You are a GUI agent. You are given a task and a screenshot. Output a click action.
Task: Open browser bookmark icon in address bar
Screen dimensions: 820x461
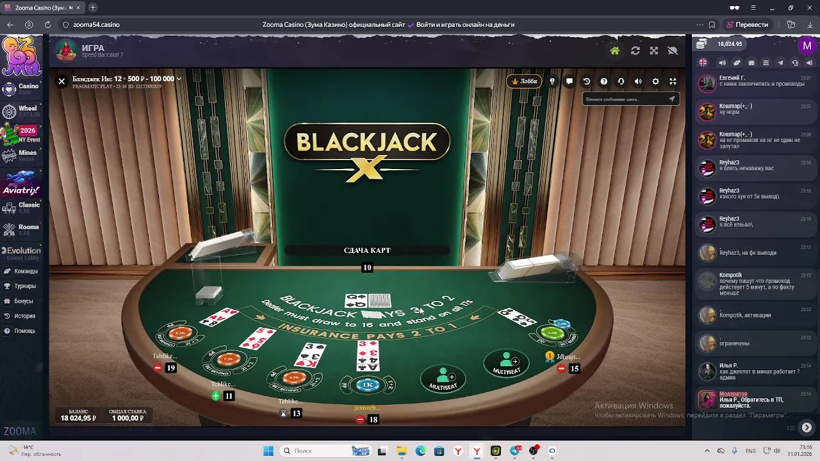pos(712,25)
